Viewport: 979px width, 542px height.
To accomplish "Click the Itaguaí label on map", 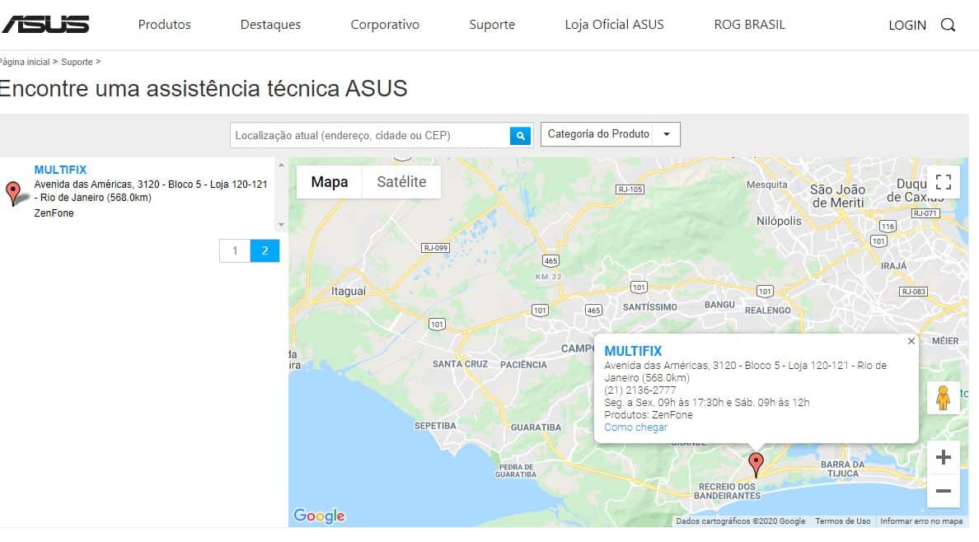I will [x=349, y=291].
